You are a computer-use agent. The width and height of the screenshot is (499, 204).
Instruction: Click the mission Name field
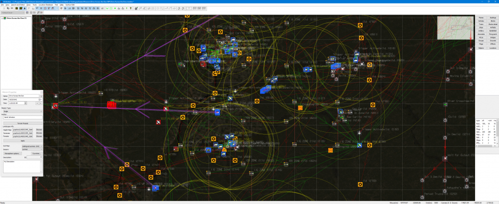(24, 96)
